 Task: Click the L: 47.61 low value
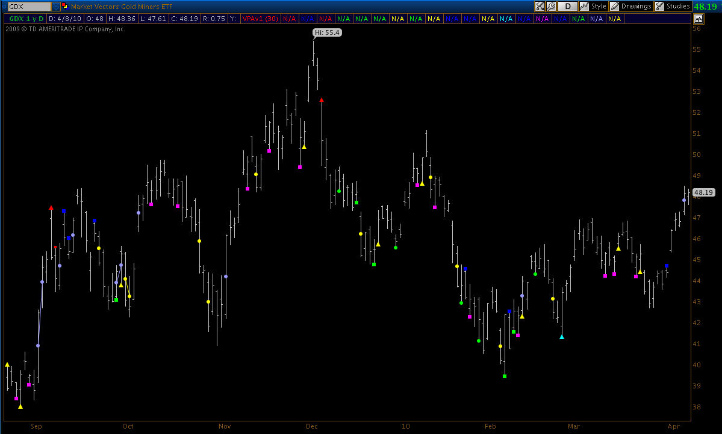153,19
